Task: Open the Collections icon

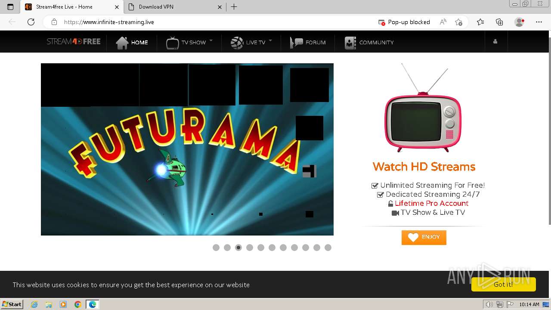Action: (499, 22)
